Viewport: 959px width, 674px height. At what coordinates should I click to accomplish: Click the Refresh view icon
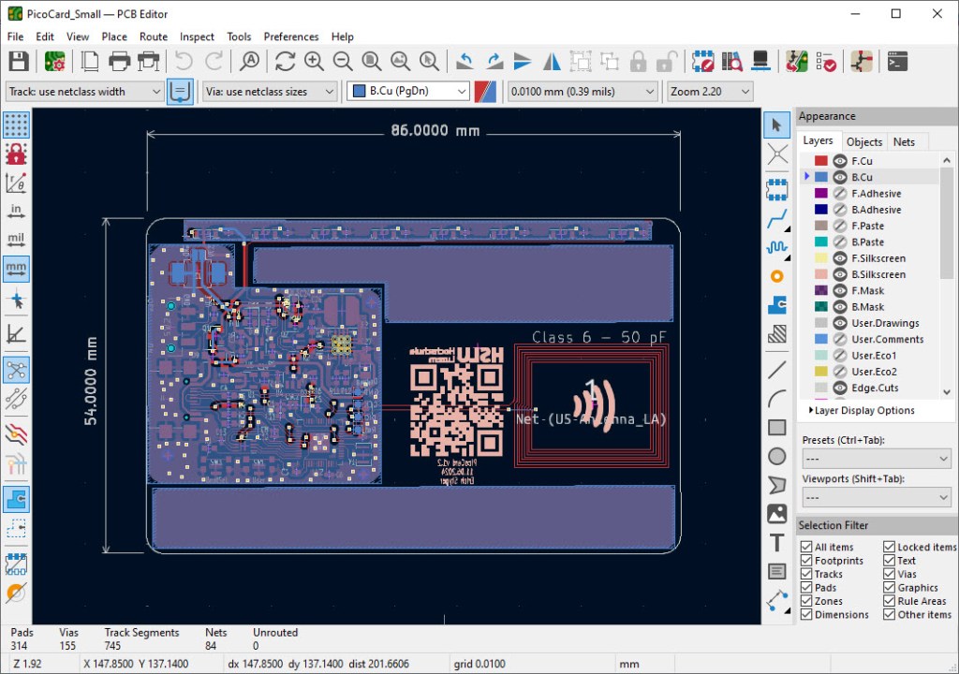[x=285, y=62]
